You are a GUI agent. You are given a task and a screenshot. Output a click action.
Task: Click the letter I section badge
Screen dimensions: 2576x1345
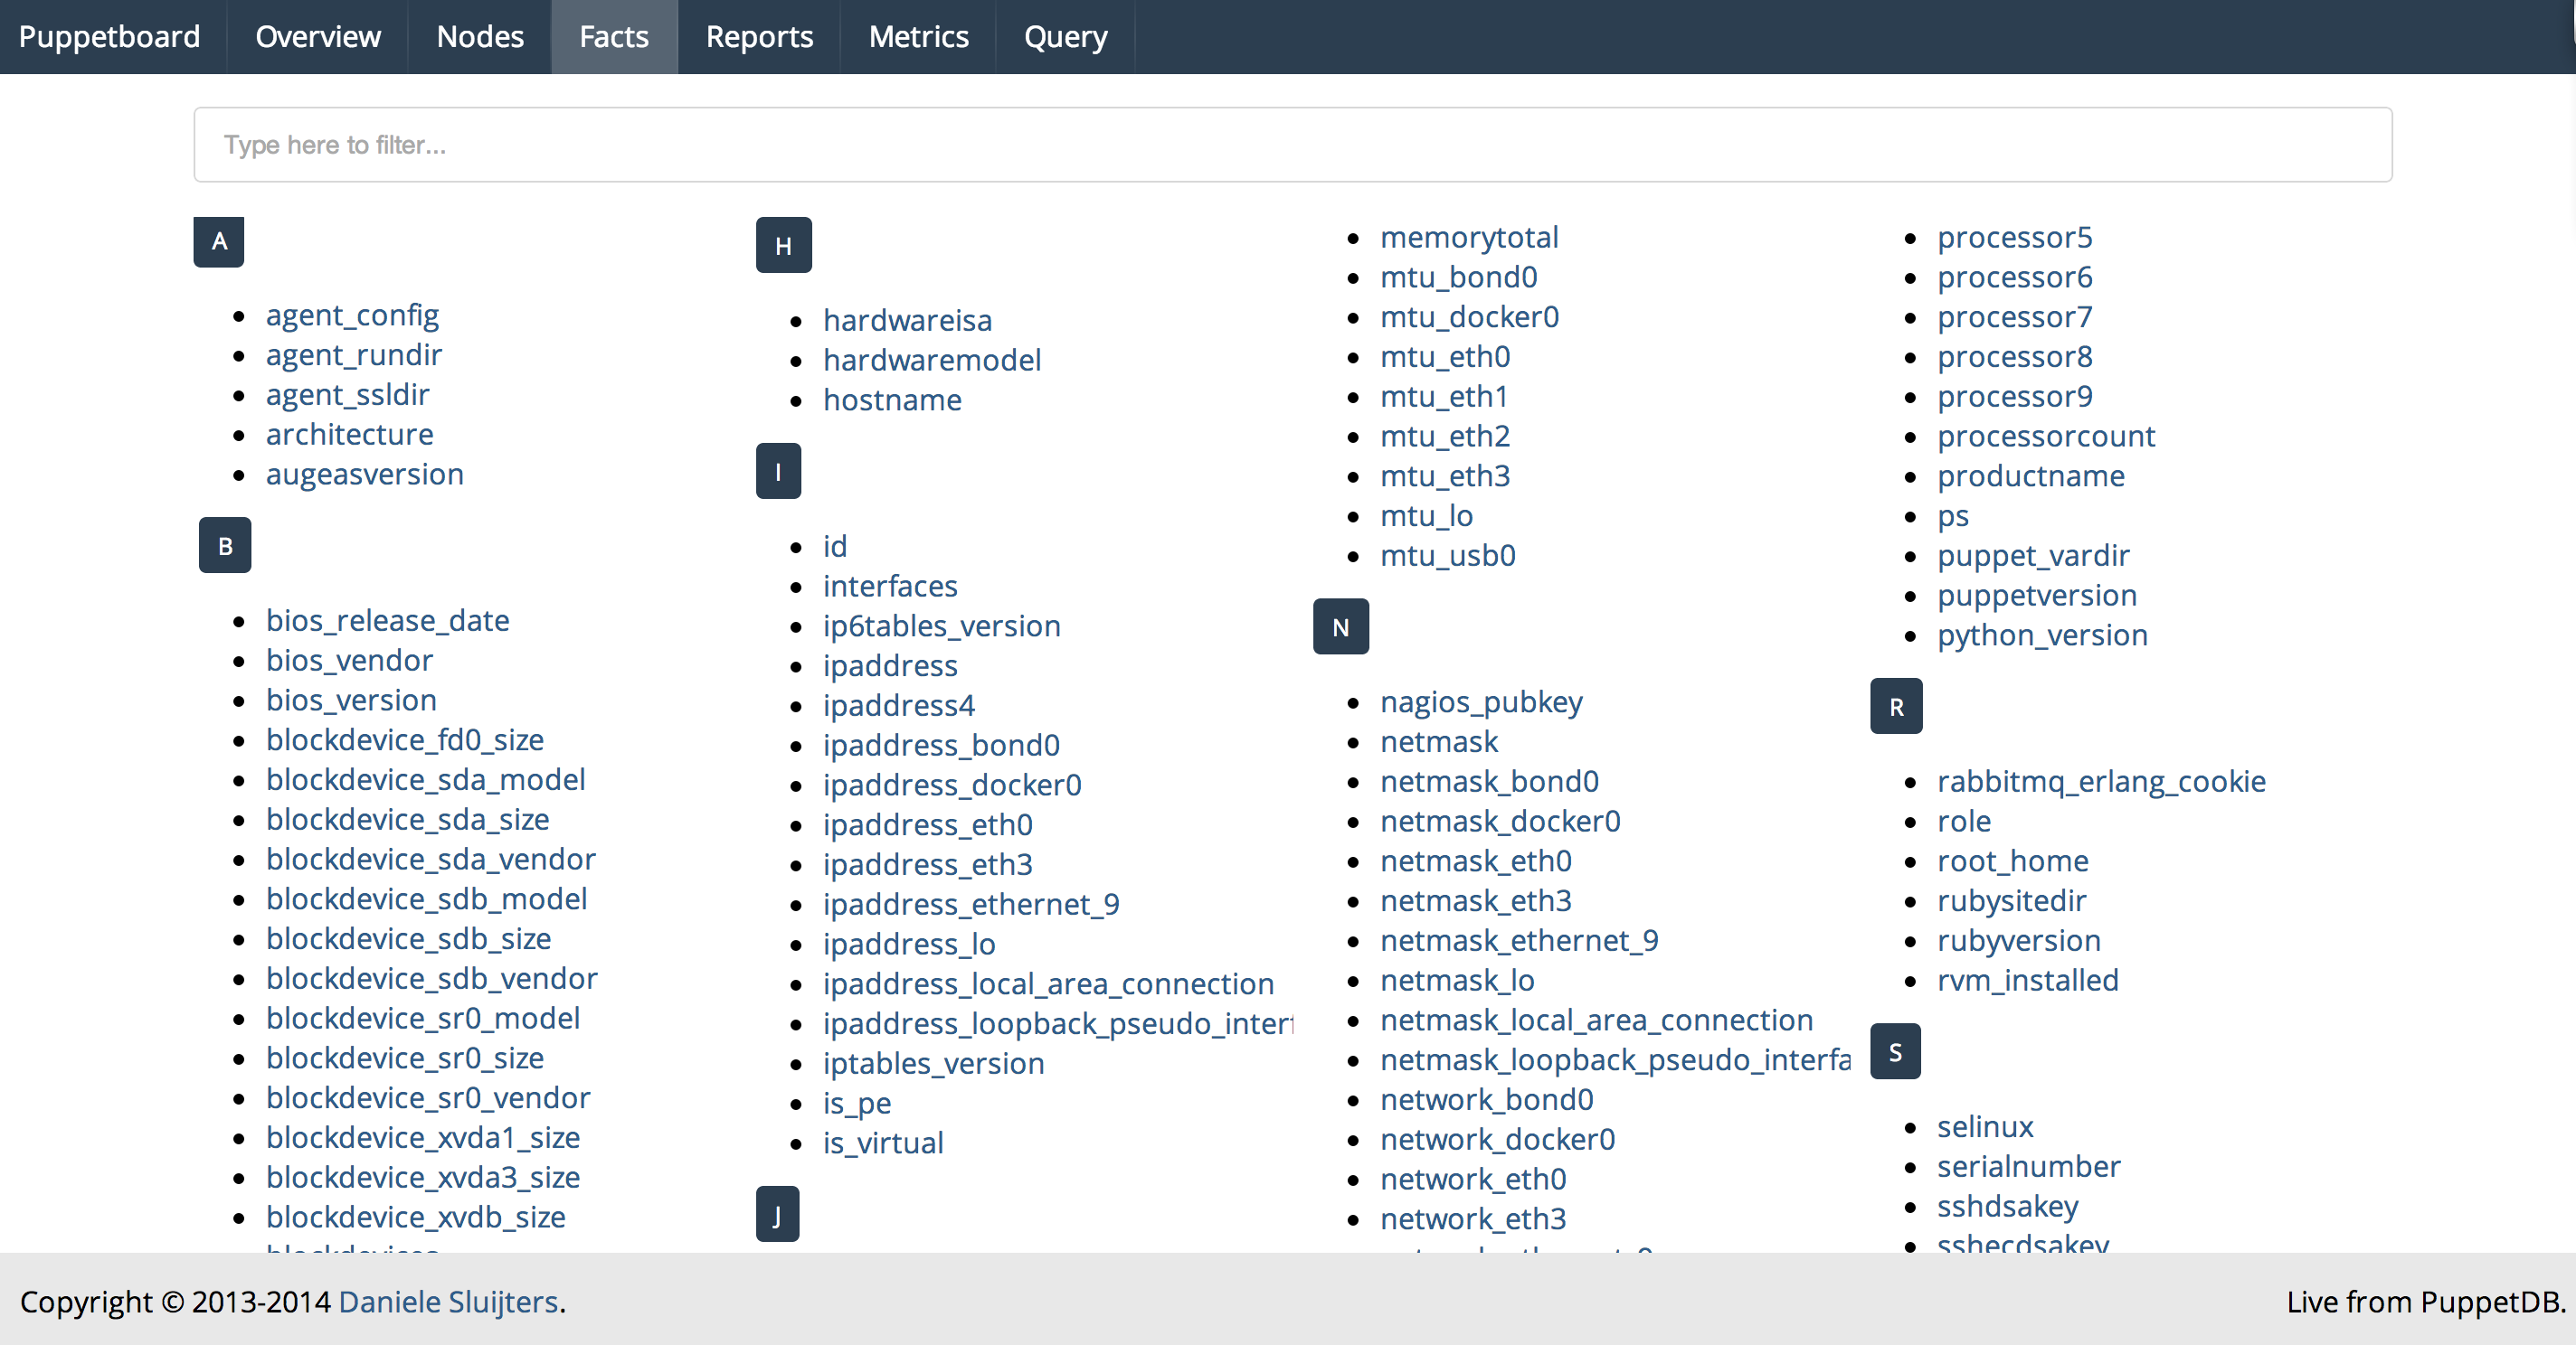coord(778,472)
